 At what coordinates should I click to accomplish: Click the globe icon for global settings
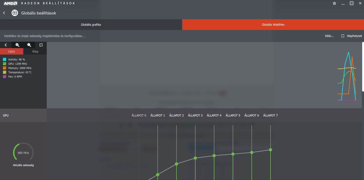(15, 13)
